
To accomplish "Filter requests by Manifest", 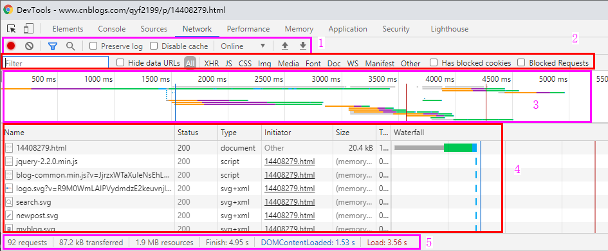I will (x=380, y=63).
